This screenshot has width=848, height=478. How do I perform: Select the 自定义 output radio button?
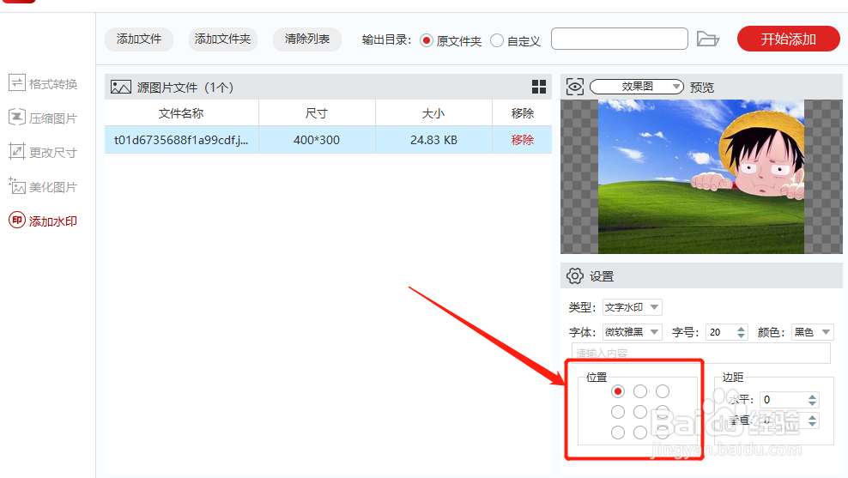[x=496, y=40]
